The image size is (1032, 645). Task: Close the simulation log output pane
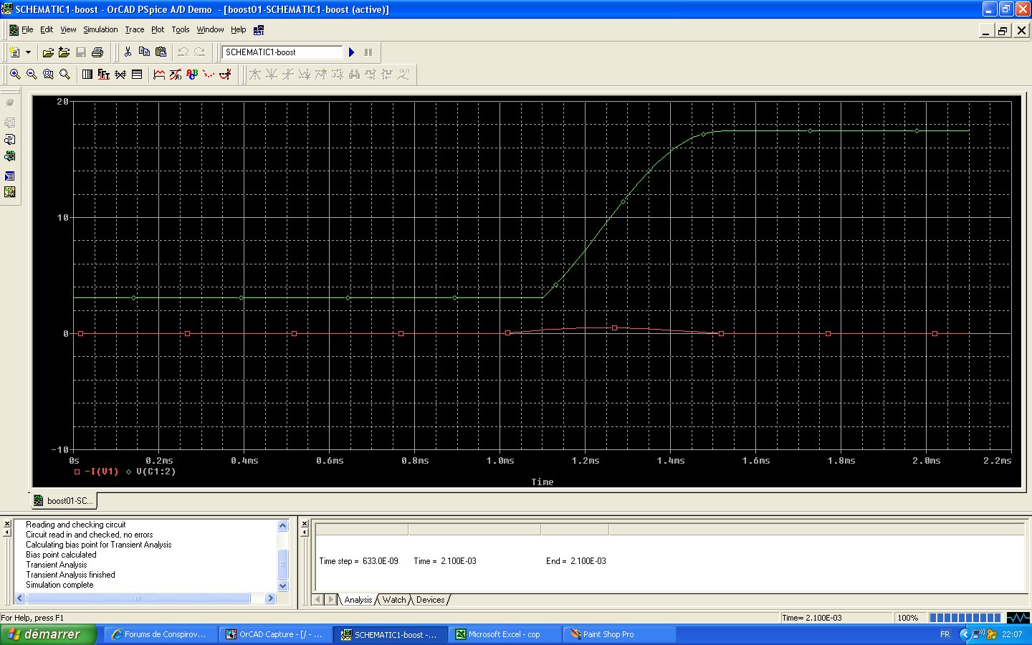7,524
